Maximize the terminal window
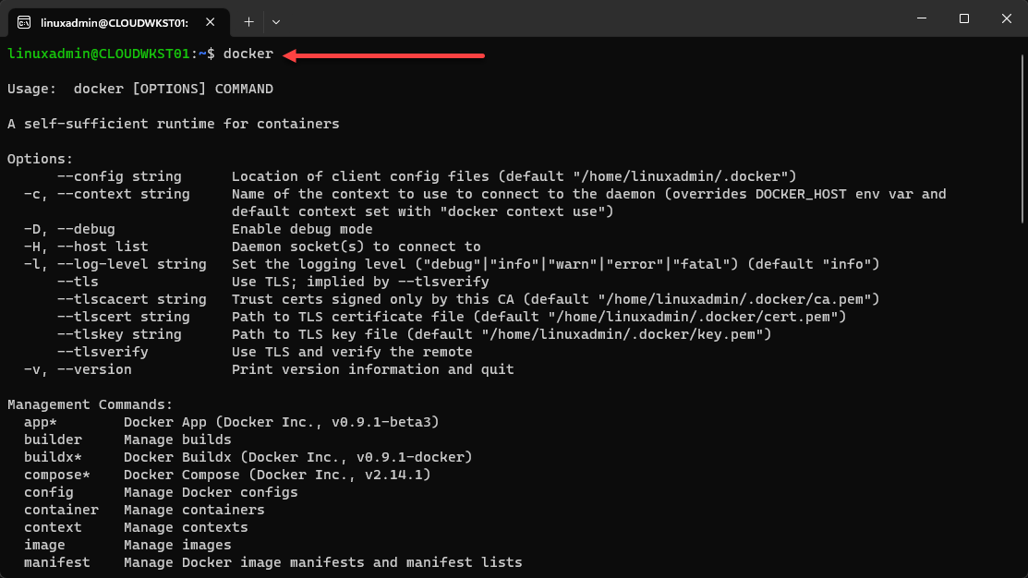The height and width of the screenshot is (578, 1028). click(x=964, y=18)
